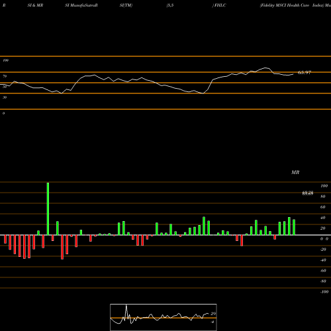
Task: Click the 100 axis label on the RSI panel
Action: pyautogui.click(x=6, y=60)
